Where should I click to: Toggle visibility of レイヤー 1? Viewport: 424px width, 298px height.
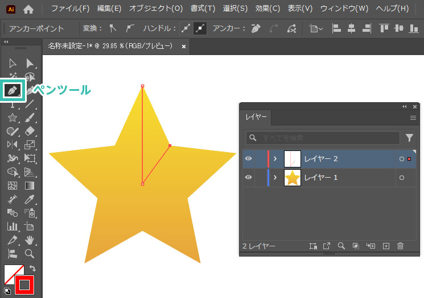pyautogui.click(x=248, y=178)
